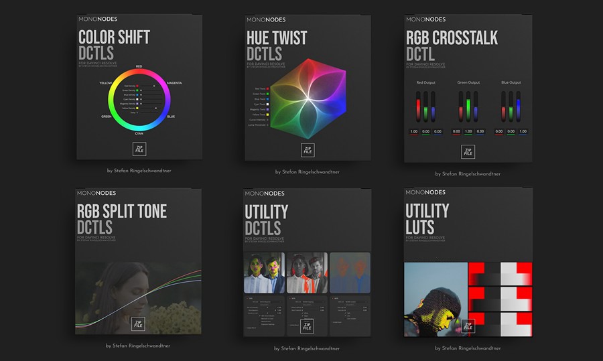Click the false-color two-men preview in Utility DCTLs

click(x=264, y=273)
